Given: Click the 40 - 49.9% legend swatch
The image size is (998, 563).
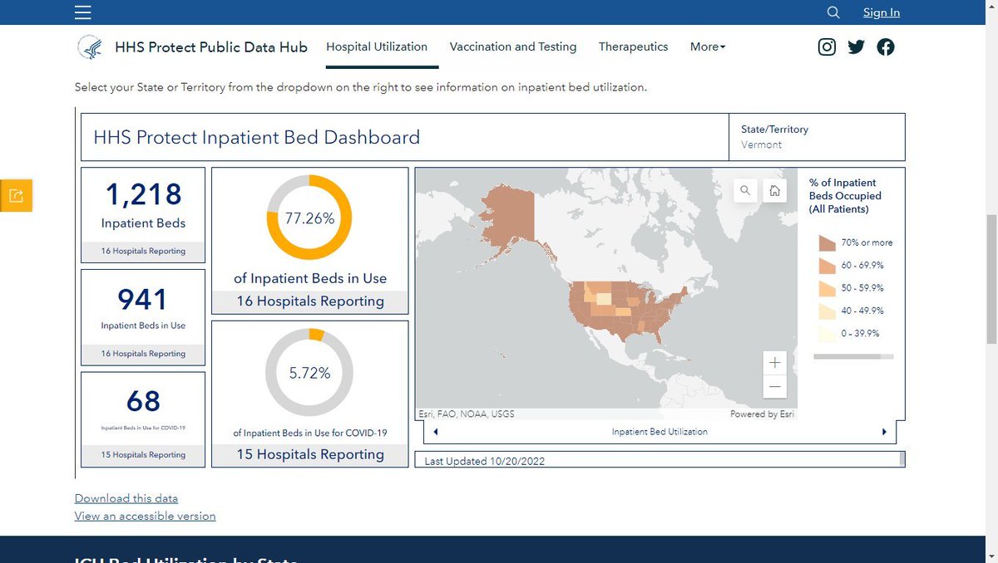Looking at the screenshot, I should coord(827,311).
